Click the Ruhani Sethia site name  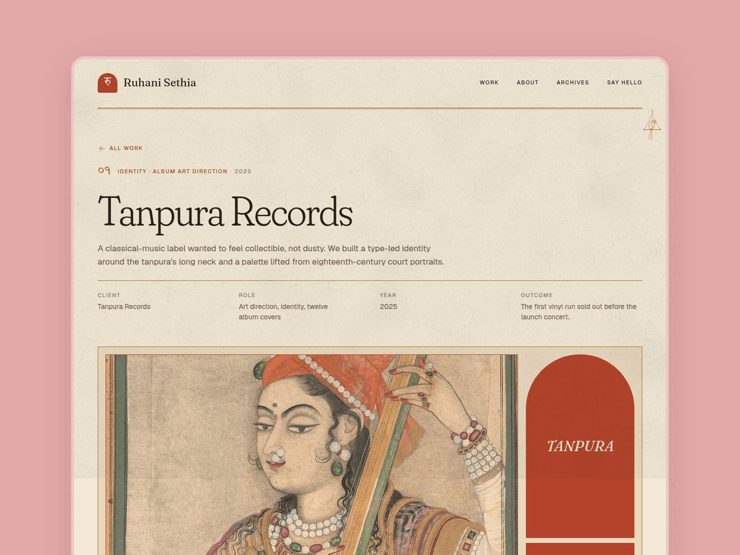click(160, 83)
